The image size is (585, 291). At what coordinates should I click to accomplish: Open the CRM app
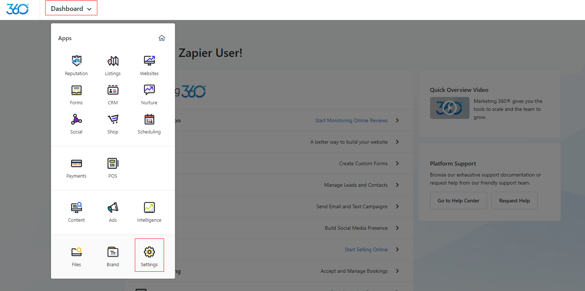tap(113, 95)
